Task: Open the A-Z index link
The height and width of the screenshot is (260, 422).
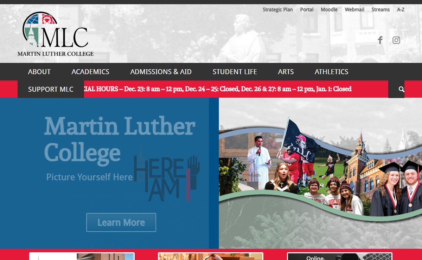Action: coord(401,9)
